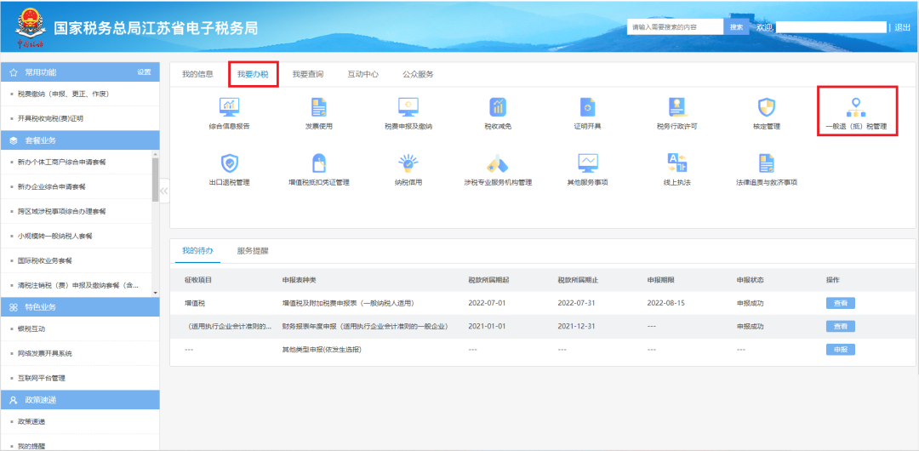Open 互联网平台管理 link
This screenshot has height=451, width=919.
[41, 379]
